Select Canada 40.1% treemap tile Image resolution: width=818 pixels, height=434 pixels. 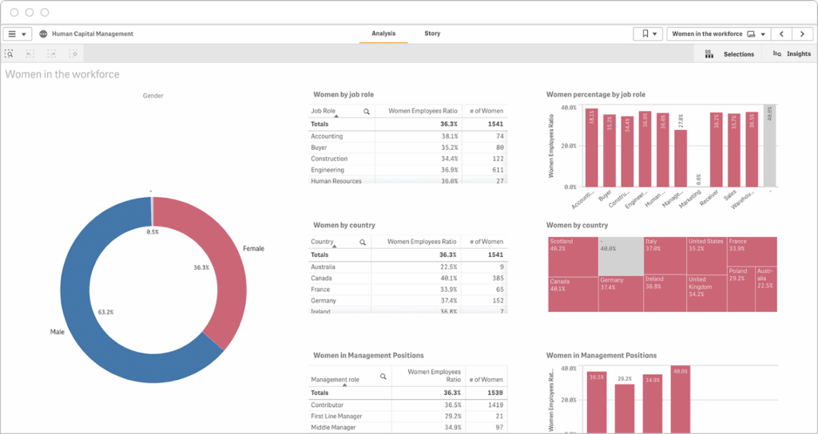[x=573, y=294]
